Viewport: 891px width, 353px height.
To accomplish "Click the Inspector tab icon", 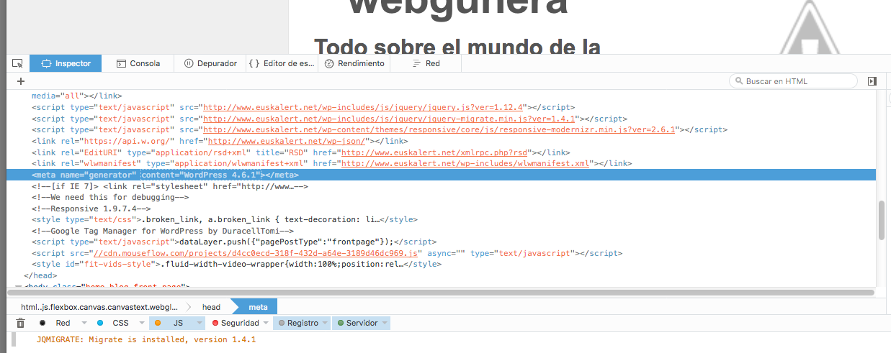I will (46, 63).
